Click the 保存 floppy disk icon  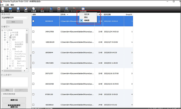pos(18,9)
